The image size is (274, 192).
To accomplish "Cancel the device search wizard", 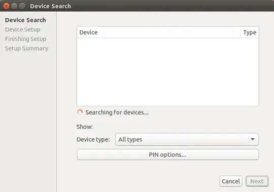I will pos(231,181).
